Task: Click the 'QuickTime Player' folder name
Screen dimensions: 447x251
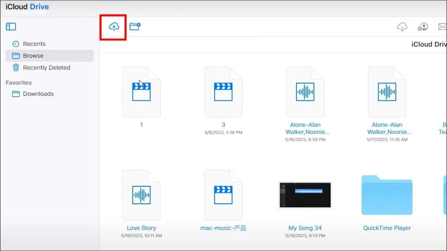Action: [x=387, y=228]
